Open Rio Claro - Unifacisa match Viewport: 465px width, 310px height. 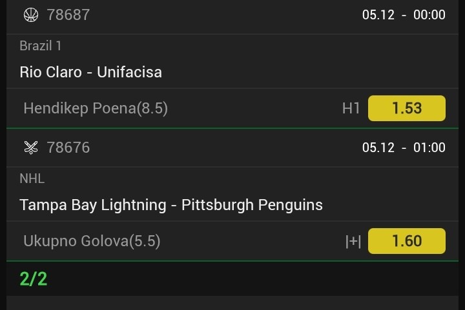pos(90,72)
